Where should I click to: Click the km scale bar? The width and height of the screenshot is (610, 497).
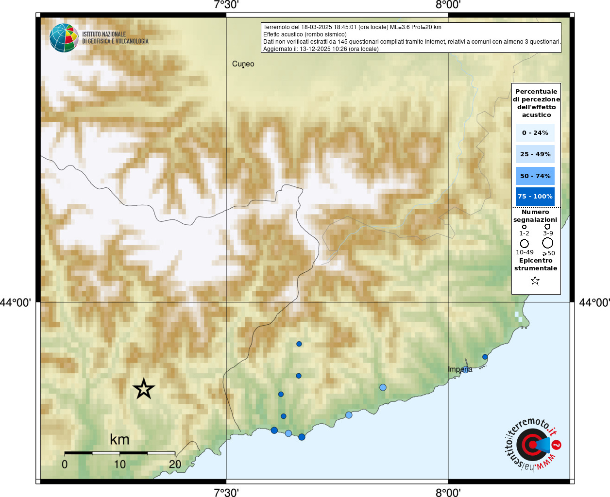(119, 453)
